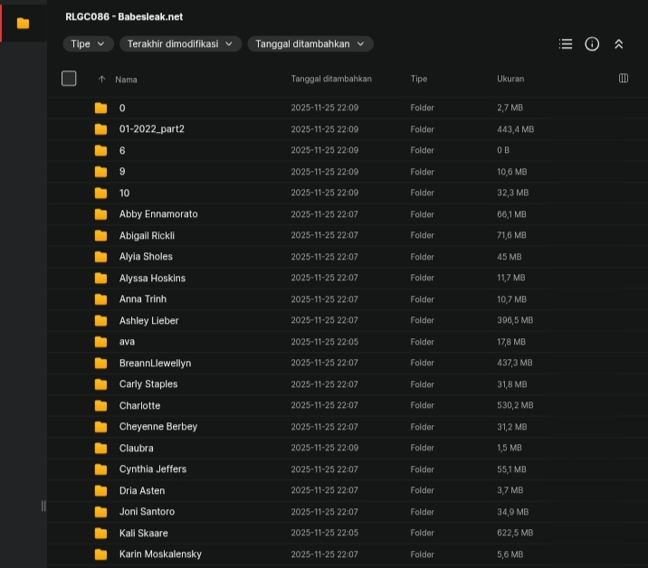
Task: Select the Cynthia Jeffers folder row
Action: point(153,469)
